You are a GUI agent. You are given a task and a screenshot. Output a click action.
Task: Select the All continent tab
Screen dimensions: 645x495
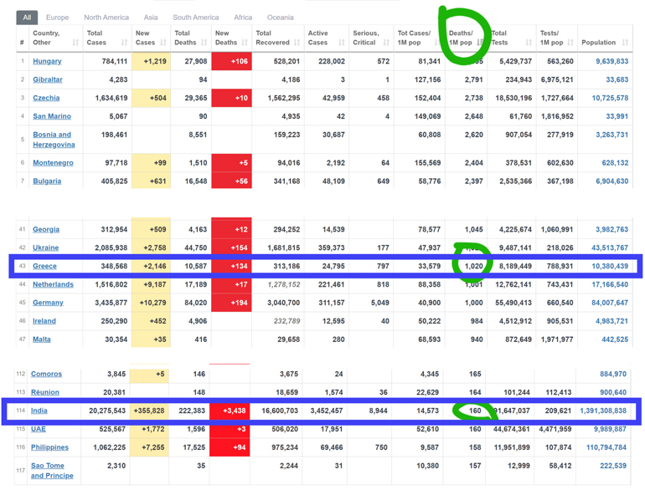point(27,17)
